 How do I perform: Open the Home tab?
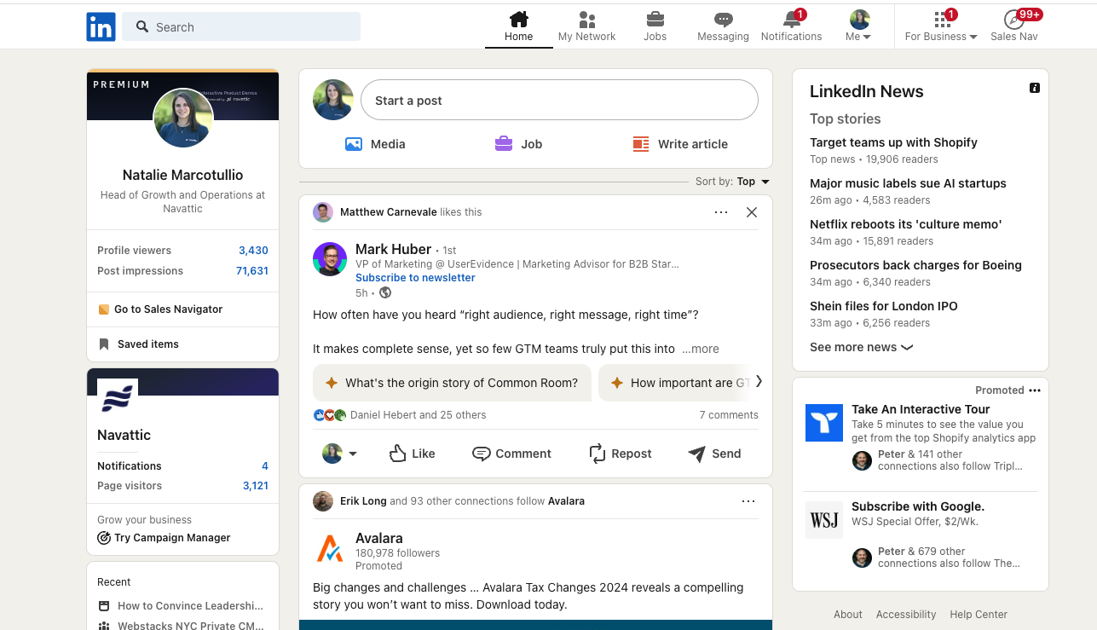(x=518, y=26)
